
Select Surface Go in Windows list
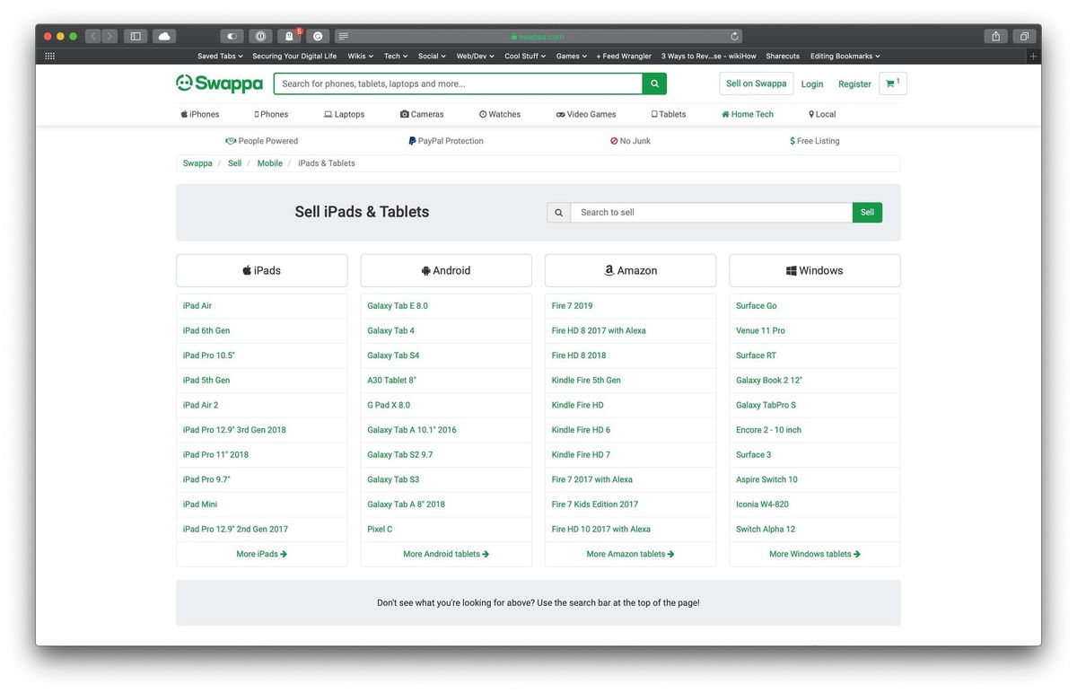pos(757,306)
